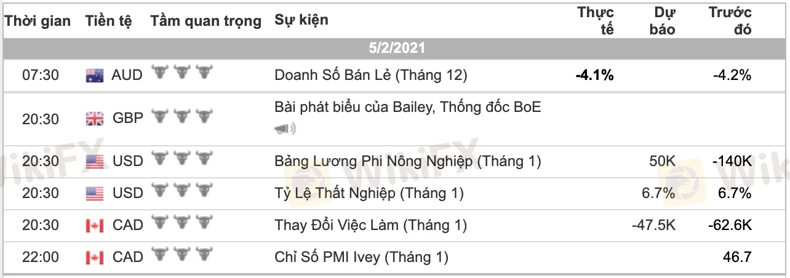Click the speaker icon under Bailey speech
This screenshot has width=790, height=278.
(x=285, y=129)
